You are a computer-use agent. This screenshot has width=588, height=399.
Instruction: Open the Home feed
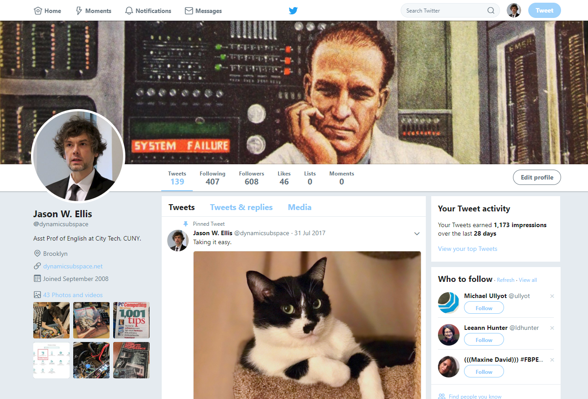[x=47, y=10]
